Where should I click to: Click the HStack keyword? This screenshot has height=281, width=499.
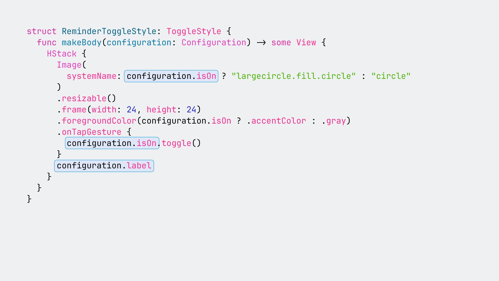point(62,54)
